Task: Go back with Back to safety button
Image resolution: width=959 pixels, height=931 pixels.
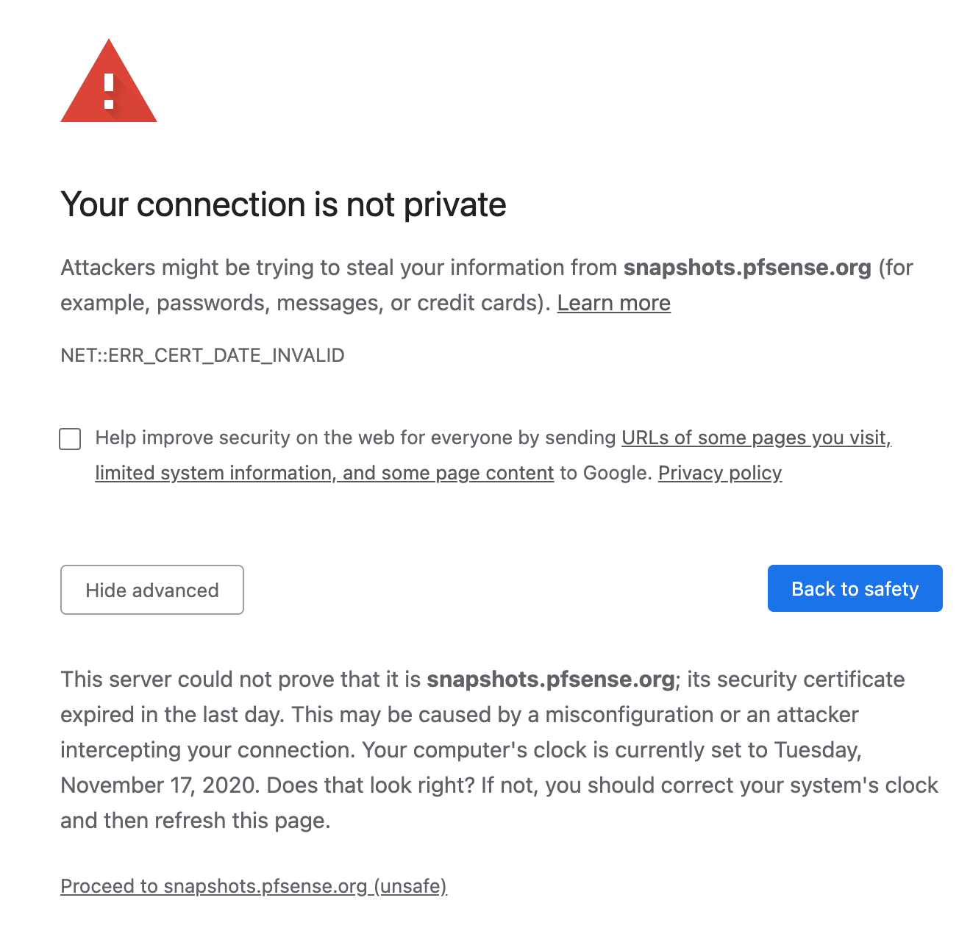Action: coord(855,588)
